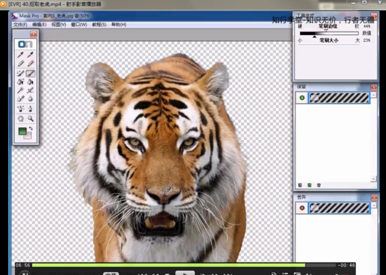Activate the highlighted Brush tool

[x=30, y=73]
